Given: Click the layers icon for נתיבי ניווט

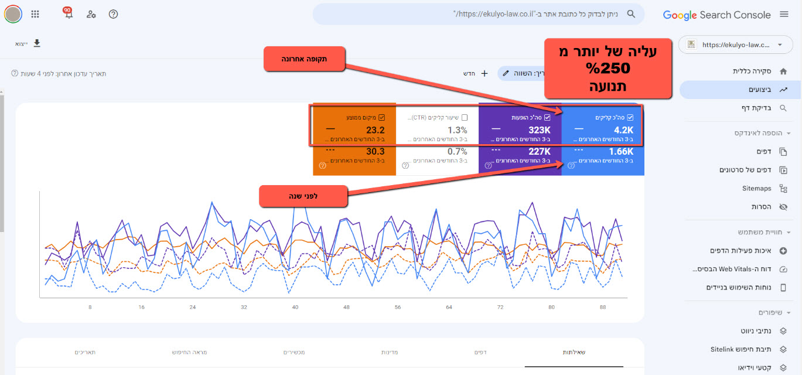Looking at the screenshot, I should tap(783, 331).
